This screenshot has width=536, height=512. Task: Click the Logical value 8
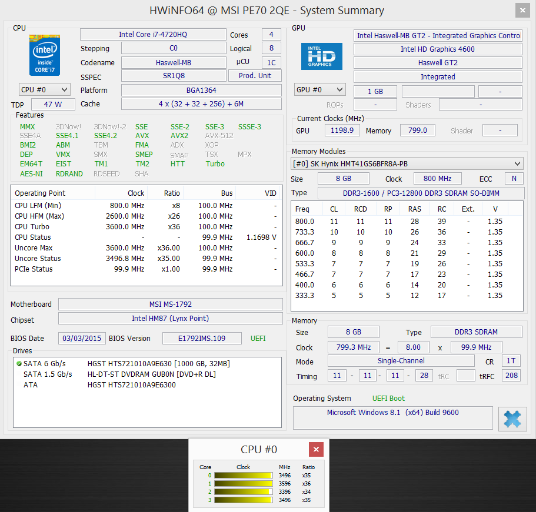point(271,48)
